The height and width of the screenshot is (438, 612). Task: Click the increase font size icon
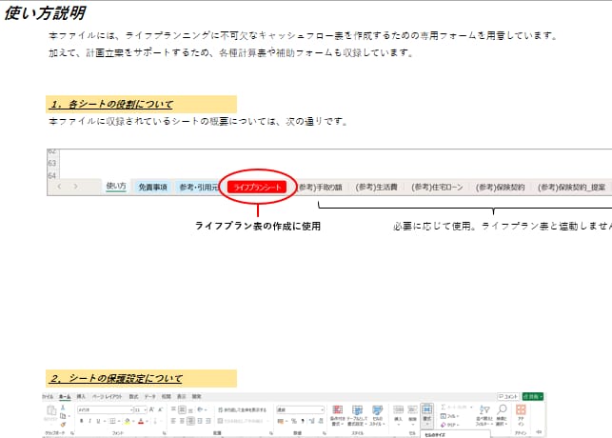tap(151, 409)
